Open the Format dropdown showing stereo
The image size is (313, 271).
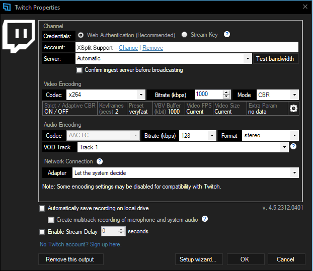pos(270,136)
